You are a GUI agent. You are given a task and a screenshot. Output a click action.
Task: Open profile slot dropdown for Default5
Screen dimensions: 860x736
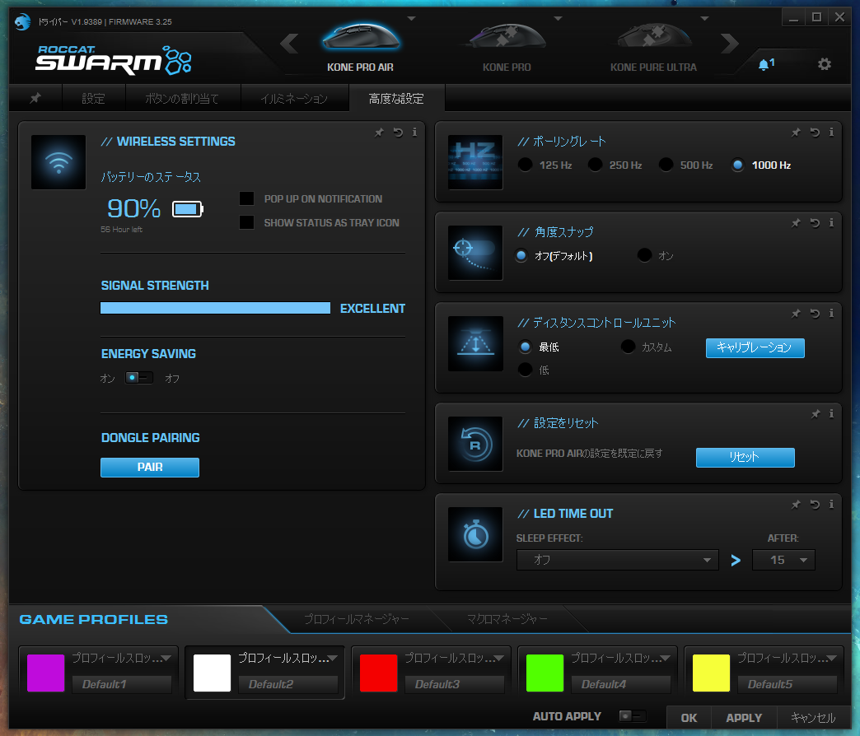(x=831, y=658)
